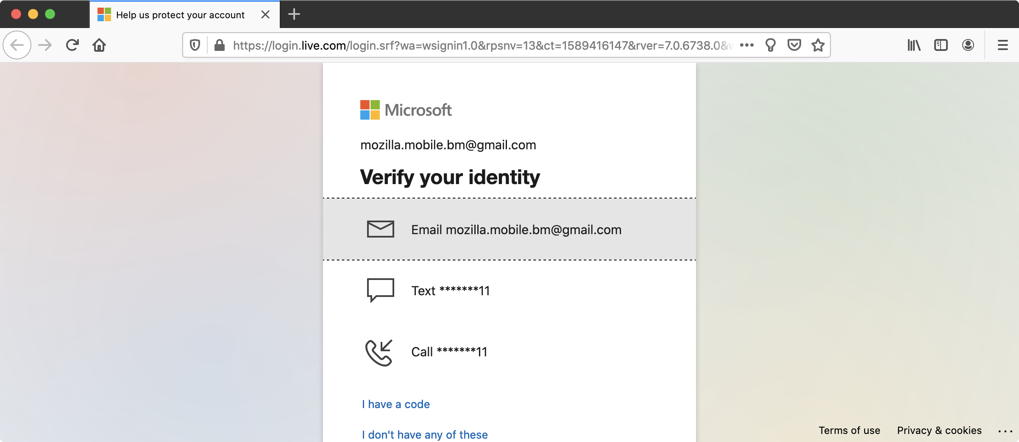
Task: Save page to Pocket
Action: point(795,45)
